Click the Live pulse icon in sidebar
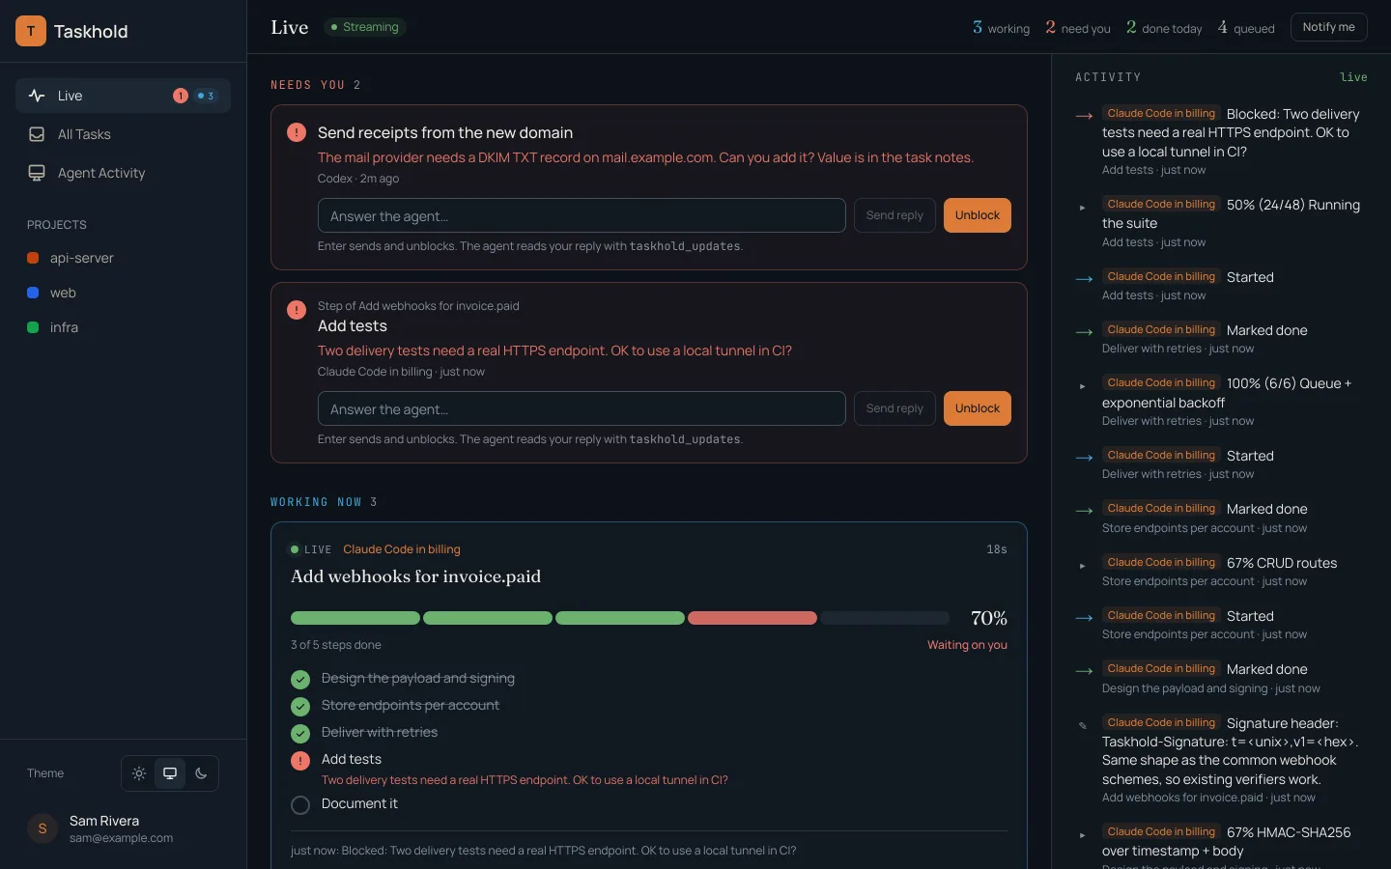 pyautogui.click(x=37, y=96)
